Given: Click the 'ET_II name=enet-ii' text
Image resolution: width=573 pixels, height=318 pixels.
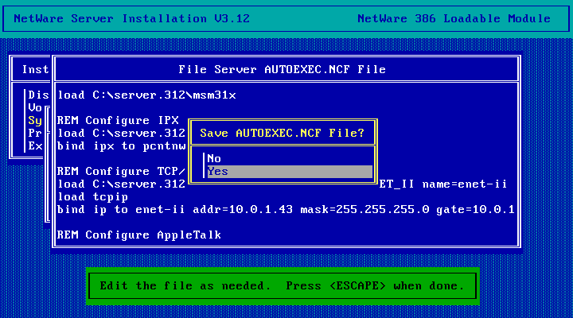Looking at the screenshot, I should (x=443, y=184).
